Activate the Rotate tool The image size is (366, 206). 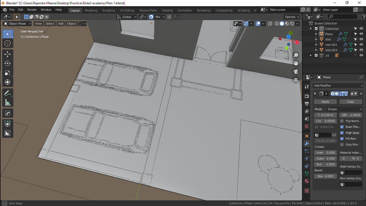coord(8,64)
